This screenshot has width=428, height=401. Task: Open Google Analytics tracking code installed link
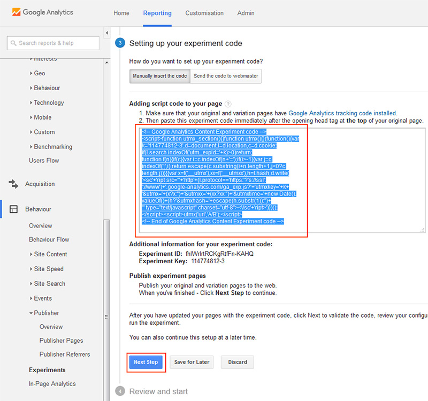click(x=342, y=113)
